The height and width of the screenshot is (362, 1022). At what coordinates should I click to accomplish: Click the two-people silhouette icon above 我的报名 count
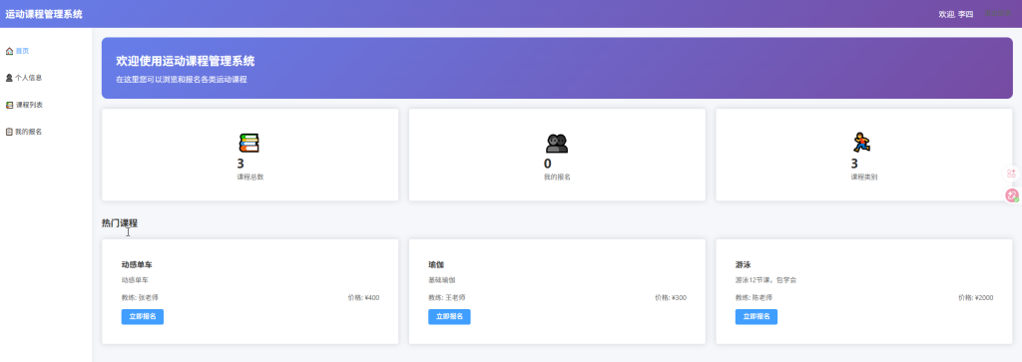click(x=557, y=144)
